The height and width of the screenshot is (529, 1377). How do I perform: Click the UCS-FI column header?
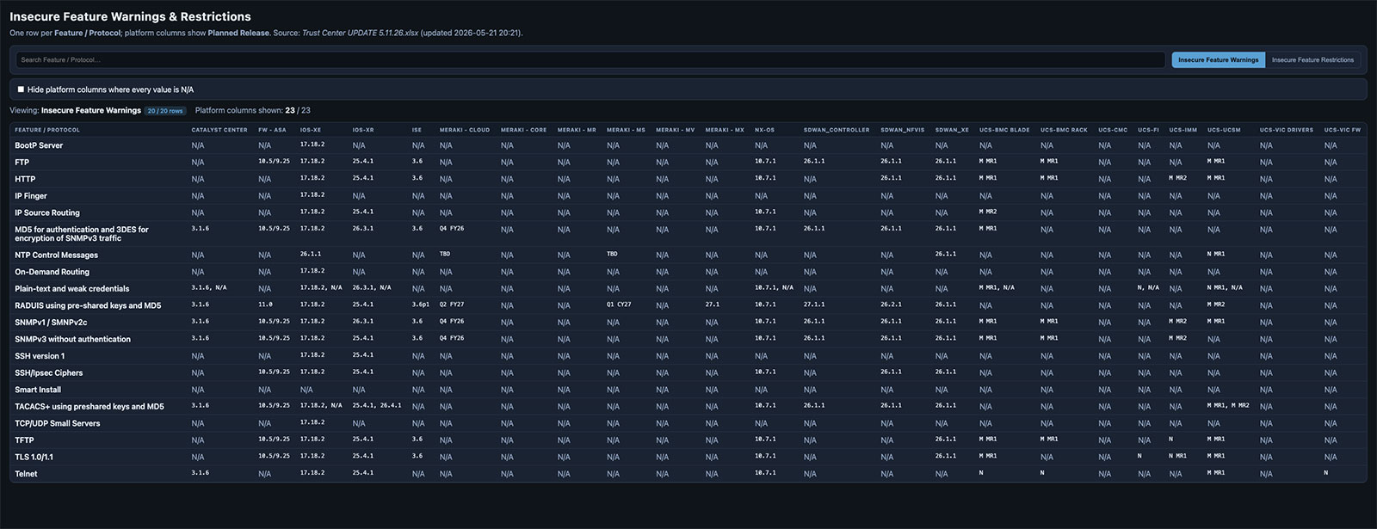coord(1148,130)
